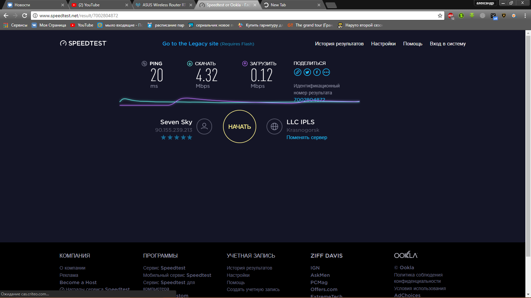Click footer link Offers.com
This screenshot has height=298, width=531.
pos(324,289)
